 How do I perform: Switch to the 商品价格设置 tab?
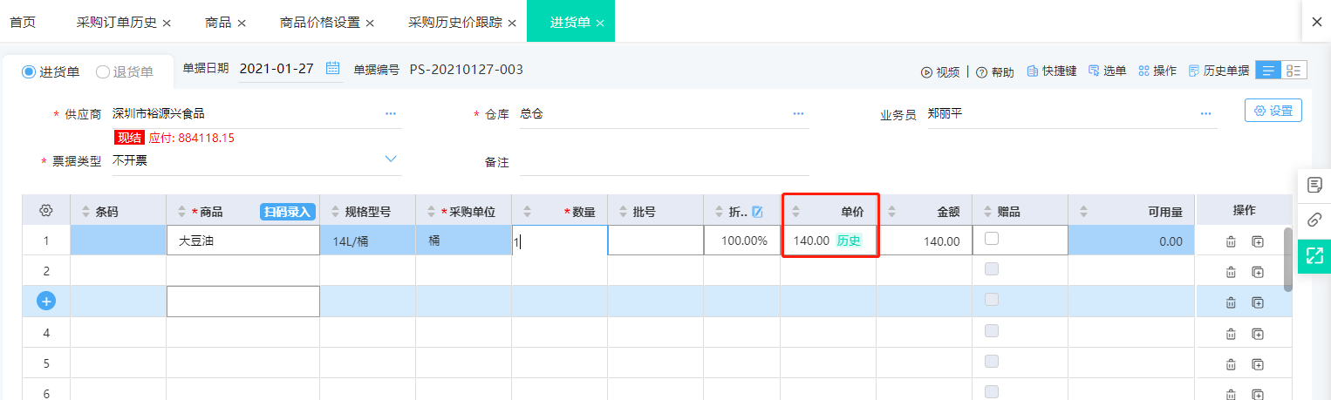[x=319, y=22]
